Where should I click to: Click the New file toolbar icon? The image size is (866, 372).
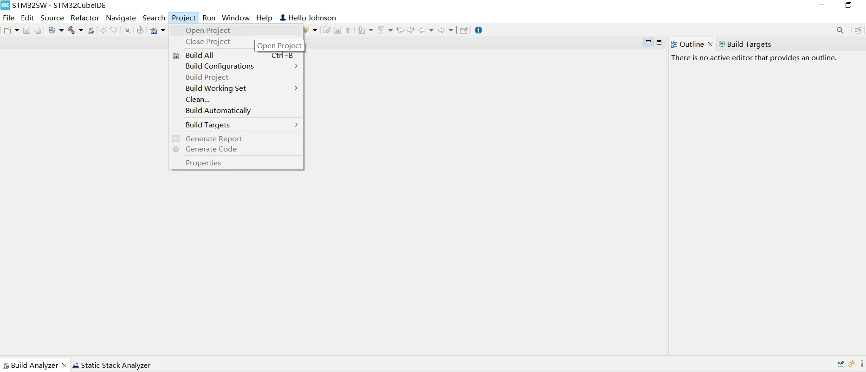point(7,31)
